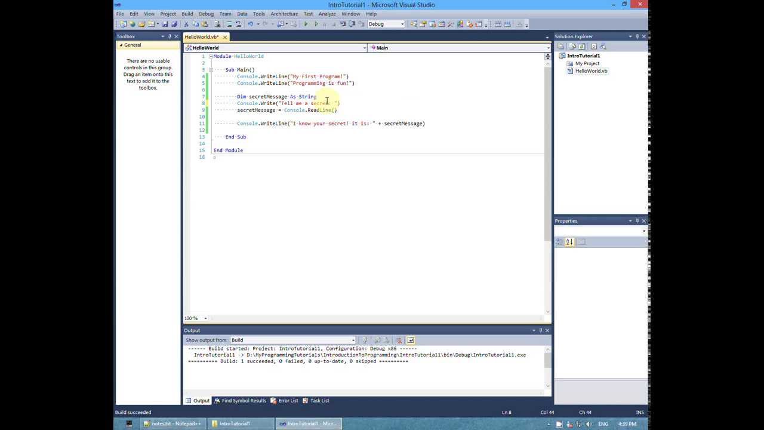This screenshot has width=764, height=430.
Task: Open the active files list dropdown
Action: coord(547,37)
